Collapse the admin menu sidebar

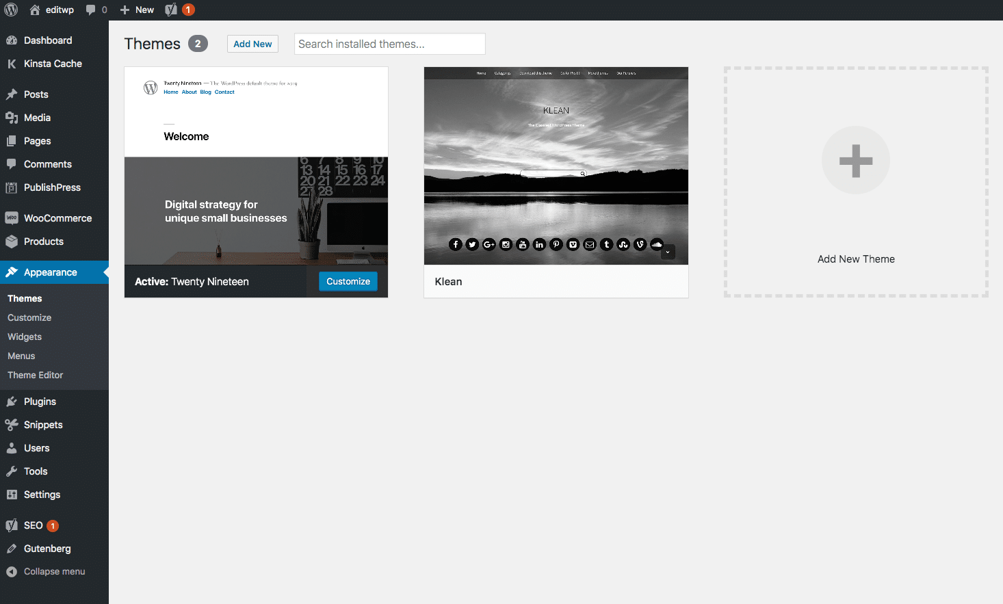(x=14, y=571)
